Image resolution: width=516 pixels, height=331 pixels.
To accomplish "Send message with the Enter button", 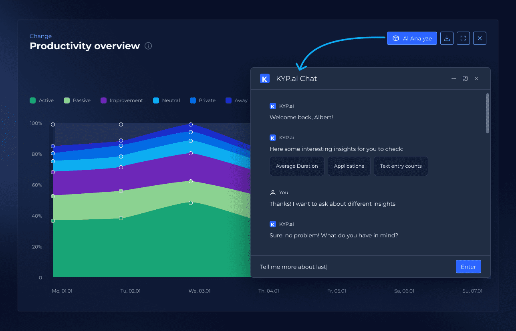I will (468, 267).
